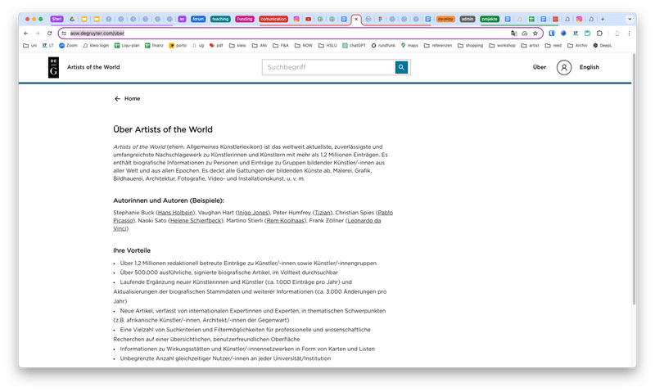
Task: Reload the page
Action: (49, 33)
